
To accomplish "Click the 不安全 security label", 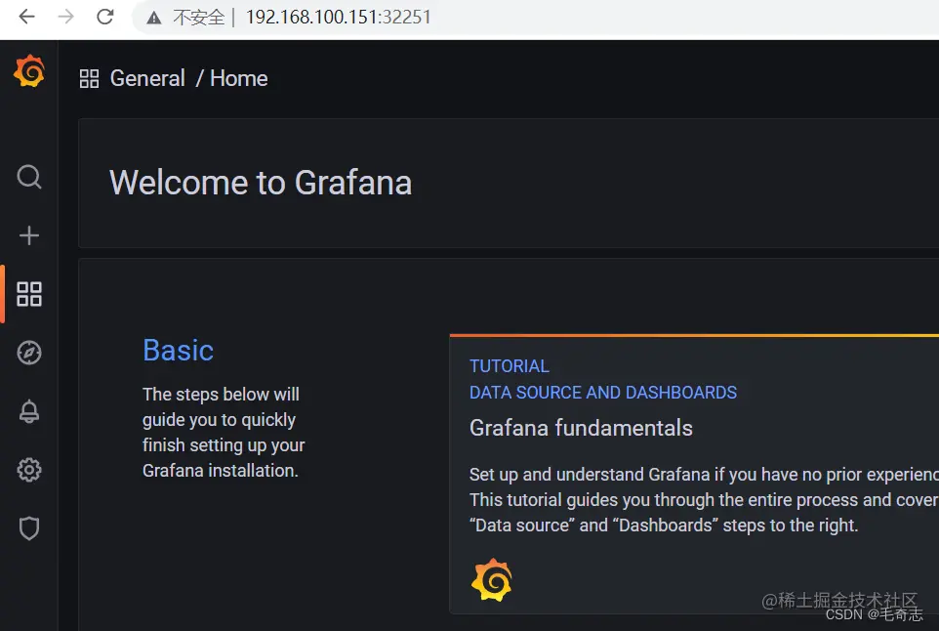I will 199,18.
